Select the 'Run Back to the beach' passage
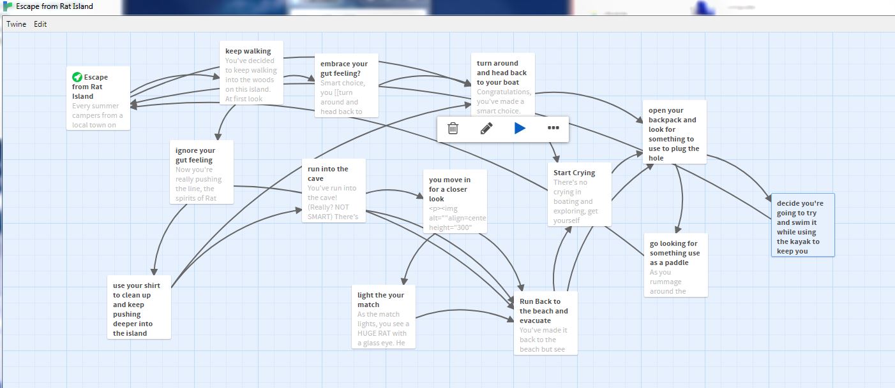 coord(546,323)
